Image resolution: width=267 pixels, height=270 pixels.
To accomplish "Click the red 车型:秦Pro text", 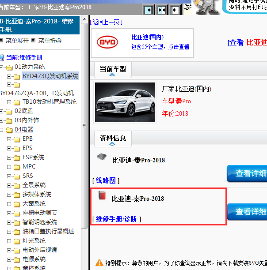I will pos(176,101).
